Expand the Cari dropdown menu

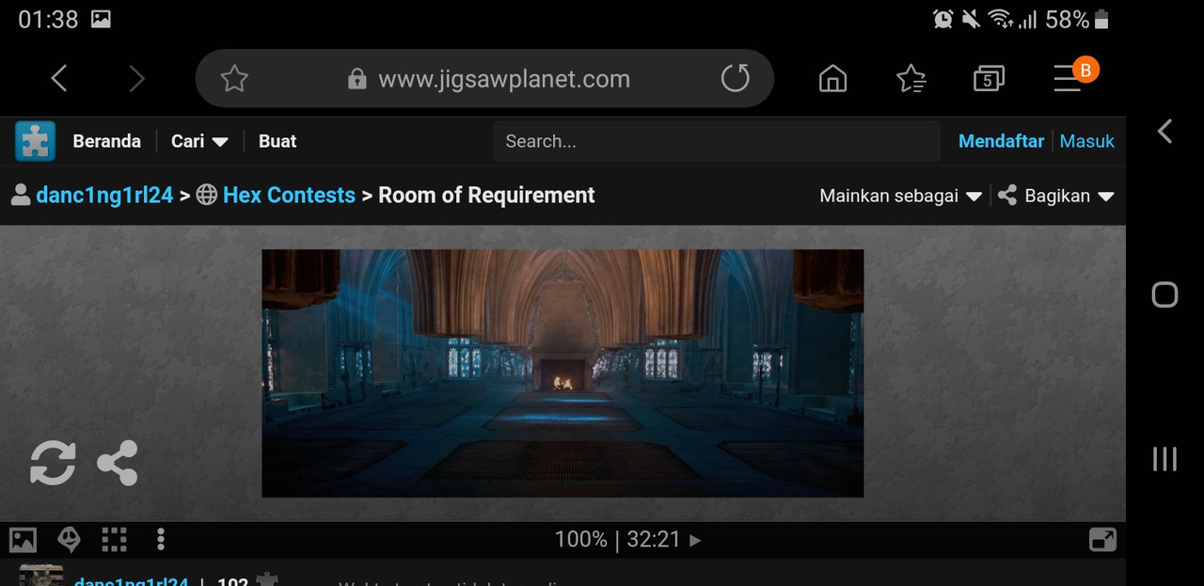(x=199, y=141)
